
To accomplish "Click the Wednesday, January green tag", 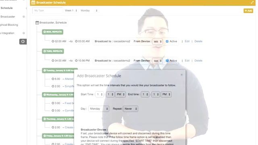I will (x=58, y=95).
